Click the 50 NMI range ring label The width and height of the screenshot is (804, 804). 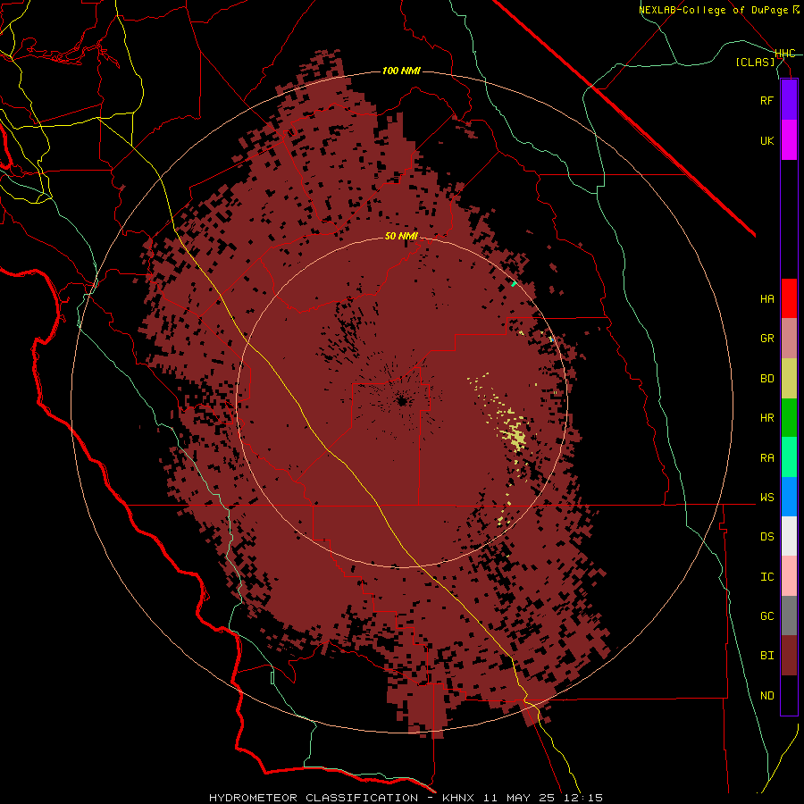tap(401, 236)
